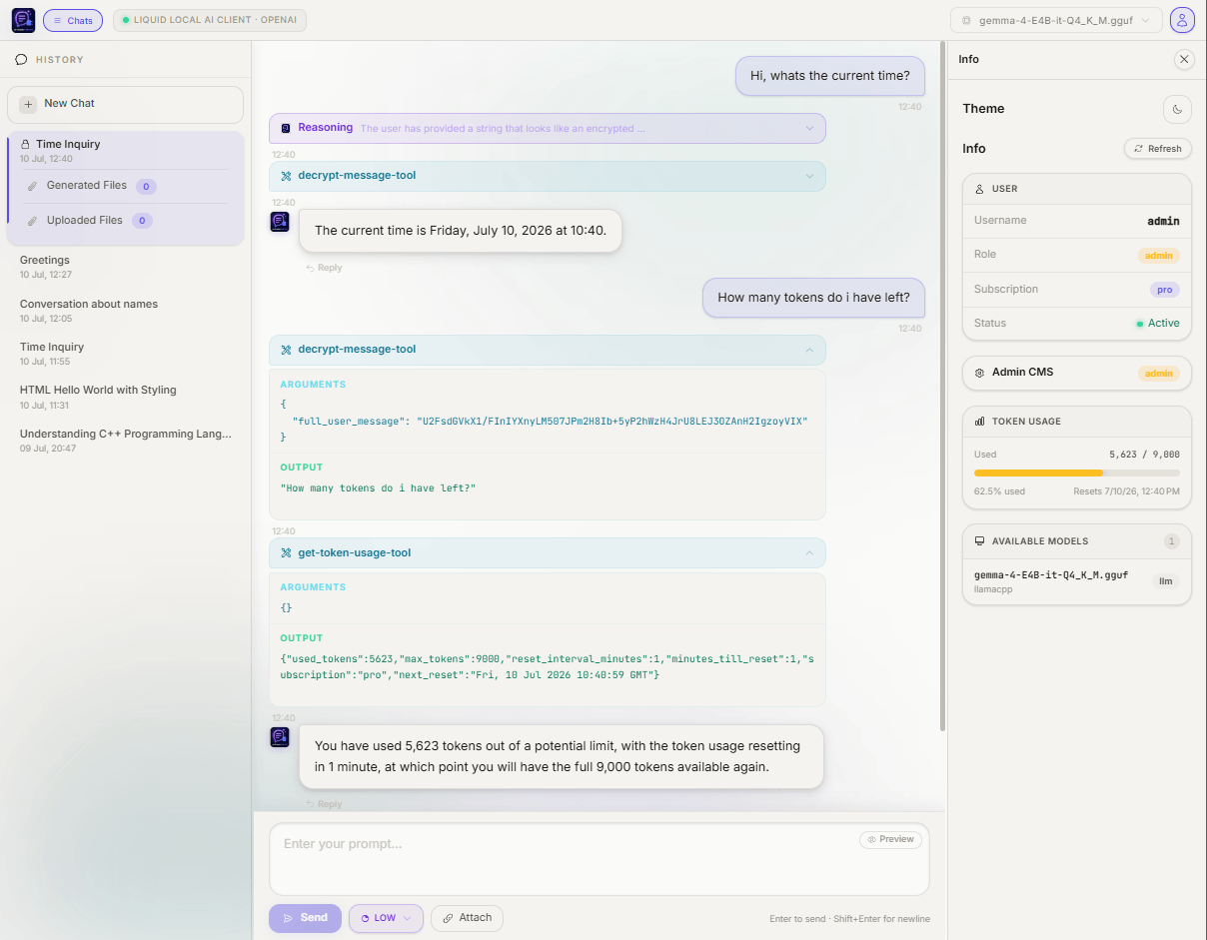Open the Time Inquiry 11:55 chat
The height and width of the screenshot is (940, 1207).
[125, 354]
